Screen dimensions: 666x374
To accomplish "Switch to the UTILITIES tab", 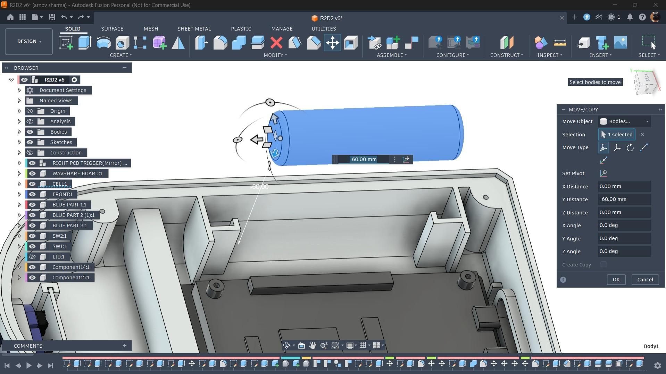I will point(324,29).
